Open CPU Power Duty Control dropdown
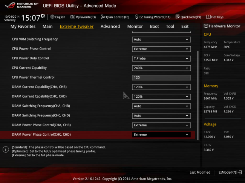Image resolution: width=245 pixels, height=183 pixels. tap(161, 58)
